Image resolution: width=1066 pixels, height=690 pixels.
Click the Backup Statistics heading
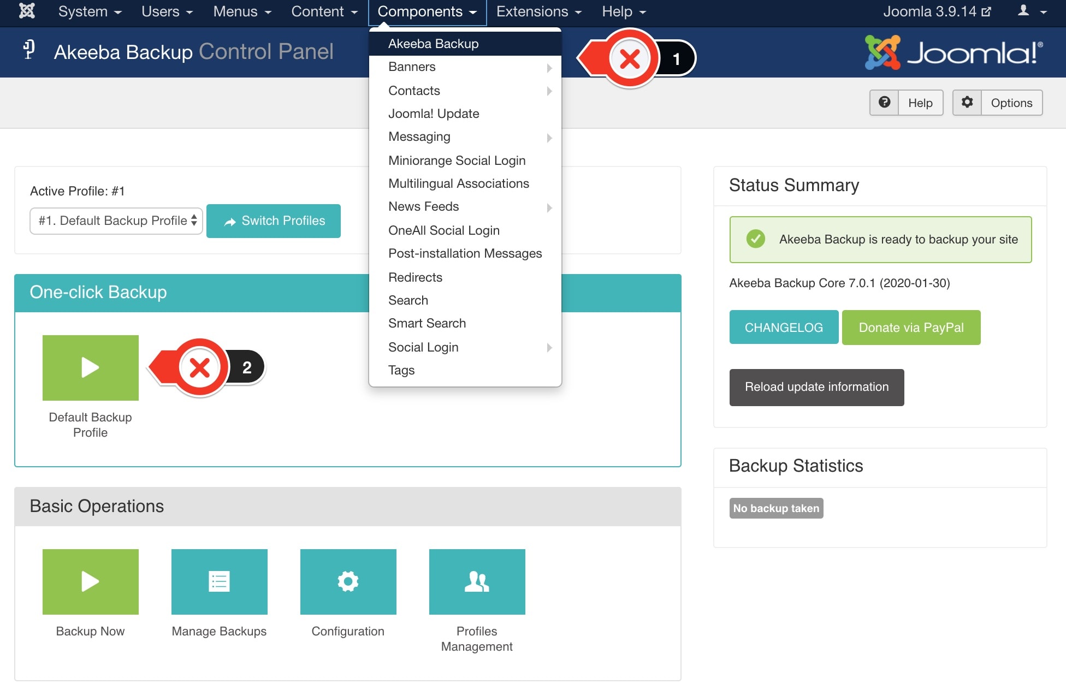(796, 466)
